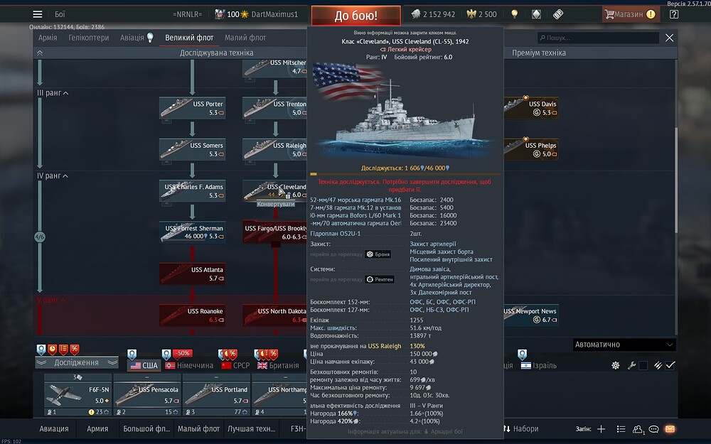Open convertible research points lightbulb icon

point(514,14)
